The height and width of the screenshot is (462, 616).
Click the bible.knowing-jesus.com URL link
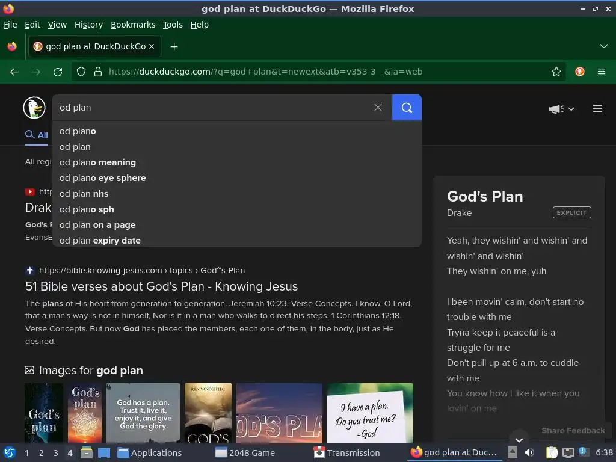tap(142, 270)
